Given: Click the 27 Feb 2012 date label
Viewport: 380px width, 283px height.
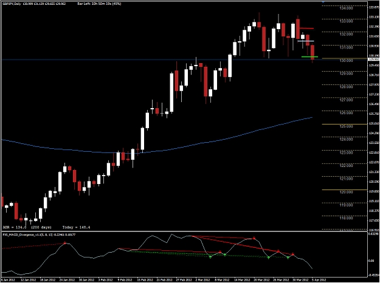Looking at the screenshot, I should coord(183,280).
